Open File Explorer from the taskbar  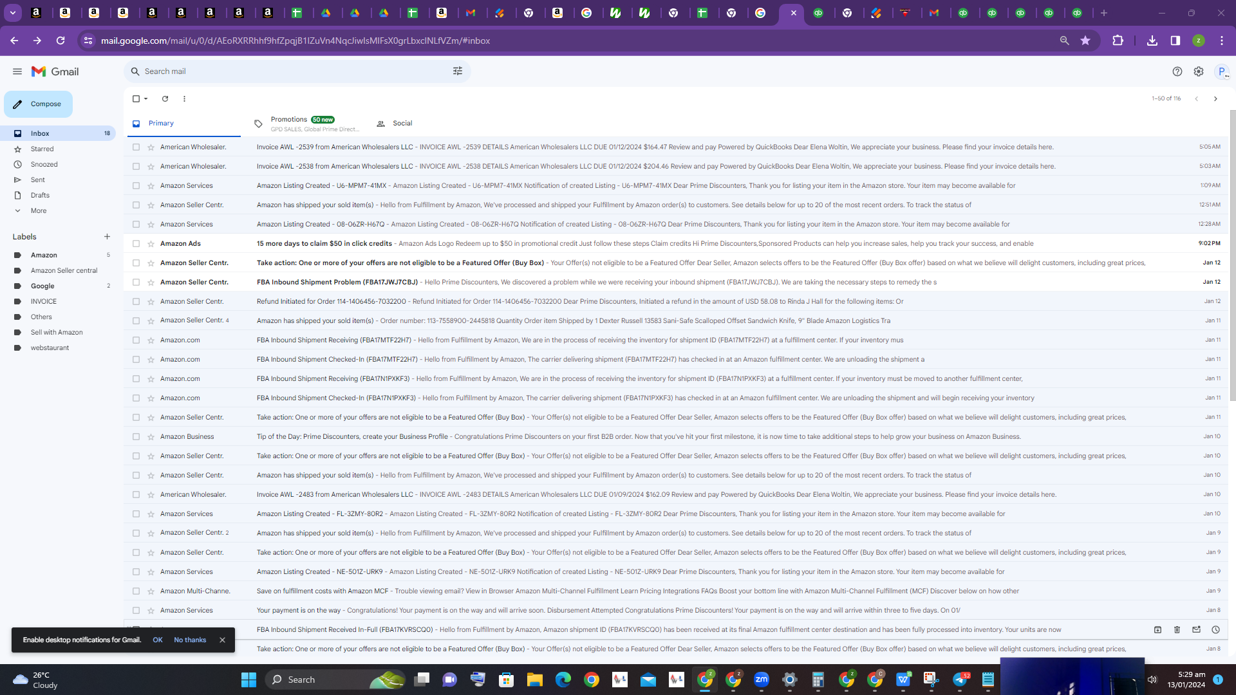535,680
